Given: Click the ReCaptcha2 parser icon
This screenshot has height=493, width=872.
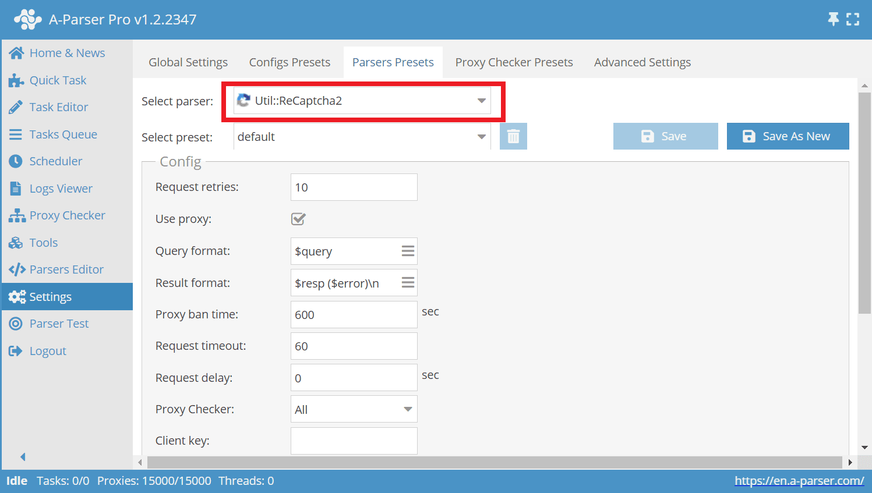Looking at the screenshot, I should [243, 101].
